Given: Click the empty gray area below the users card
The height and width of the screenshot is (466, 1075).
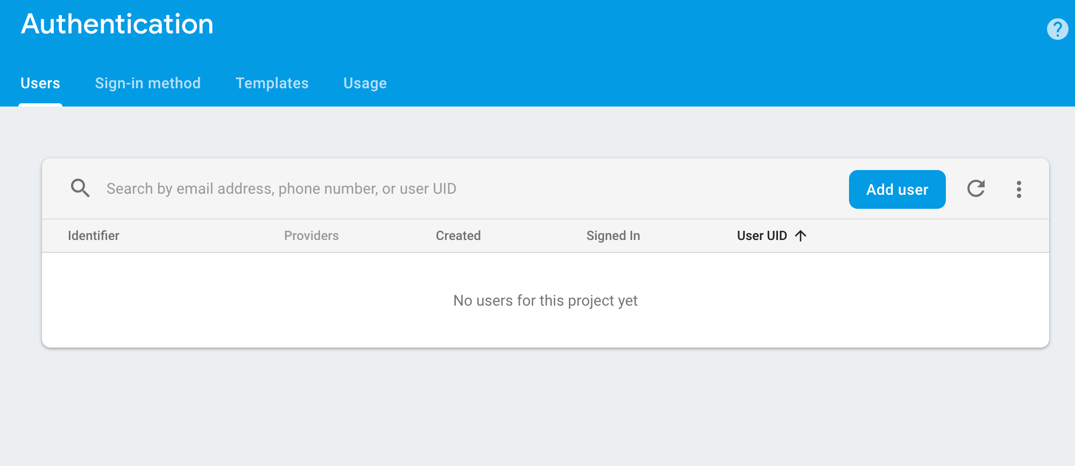Looking at the screenshot, I should click(538, 409).
